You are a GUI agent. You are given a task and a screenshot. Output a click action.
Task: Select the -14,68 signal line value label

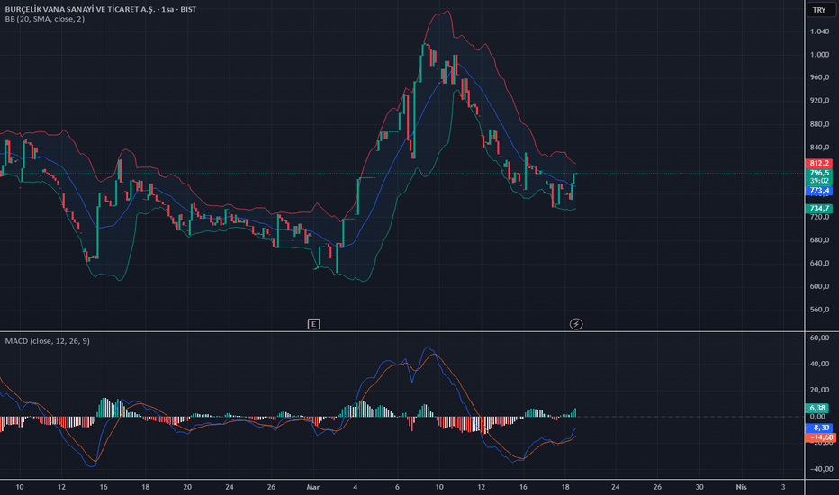[x=820, y=437]
